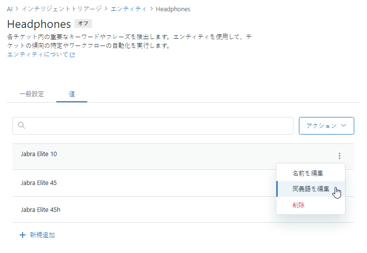Viewport: 367px width, 253px height.
Task: Click the plus icon beside 新規追加
Action: (x=23, y=235)
